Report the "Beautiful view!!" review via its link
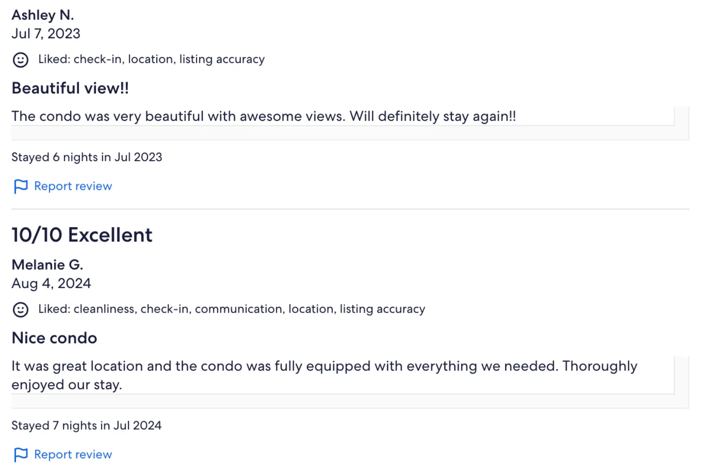The width and height of the screenshot is (711, 474). [73, 186]
